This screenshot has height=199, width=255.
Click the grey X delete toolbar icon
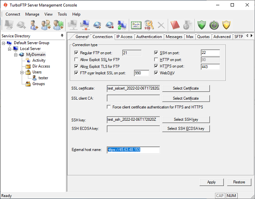tap(161, 26)
